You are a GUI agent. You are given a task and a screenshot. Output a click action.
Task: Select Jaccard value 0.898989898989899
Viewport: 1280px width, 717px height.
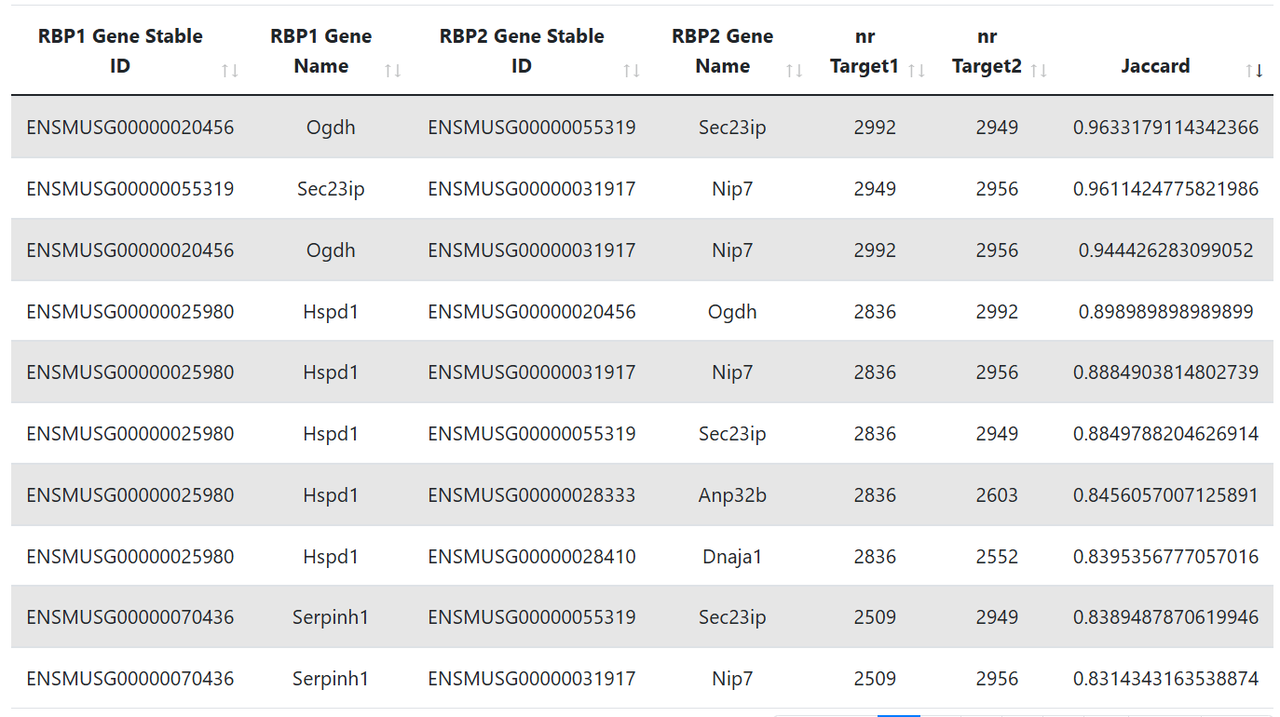click(1165, 312)
